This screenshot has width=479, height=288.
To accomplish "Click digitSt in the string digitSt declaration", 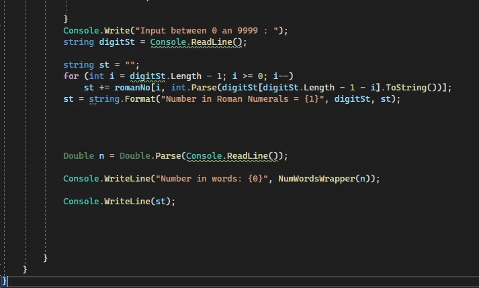I will [x=117, y=42].
